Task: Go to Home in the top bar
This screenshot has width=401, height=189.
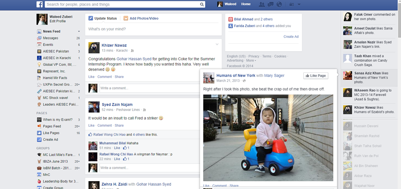Action: 246,4
